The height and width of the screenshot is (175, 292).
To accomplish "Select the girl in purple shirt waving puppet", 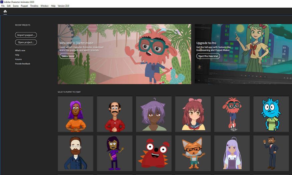I will 115,153.
